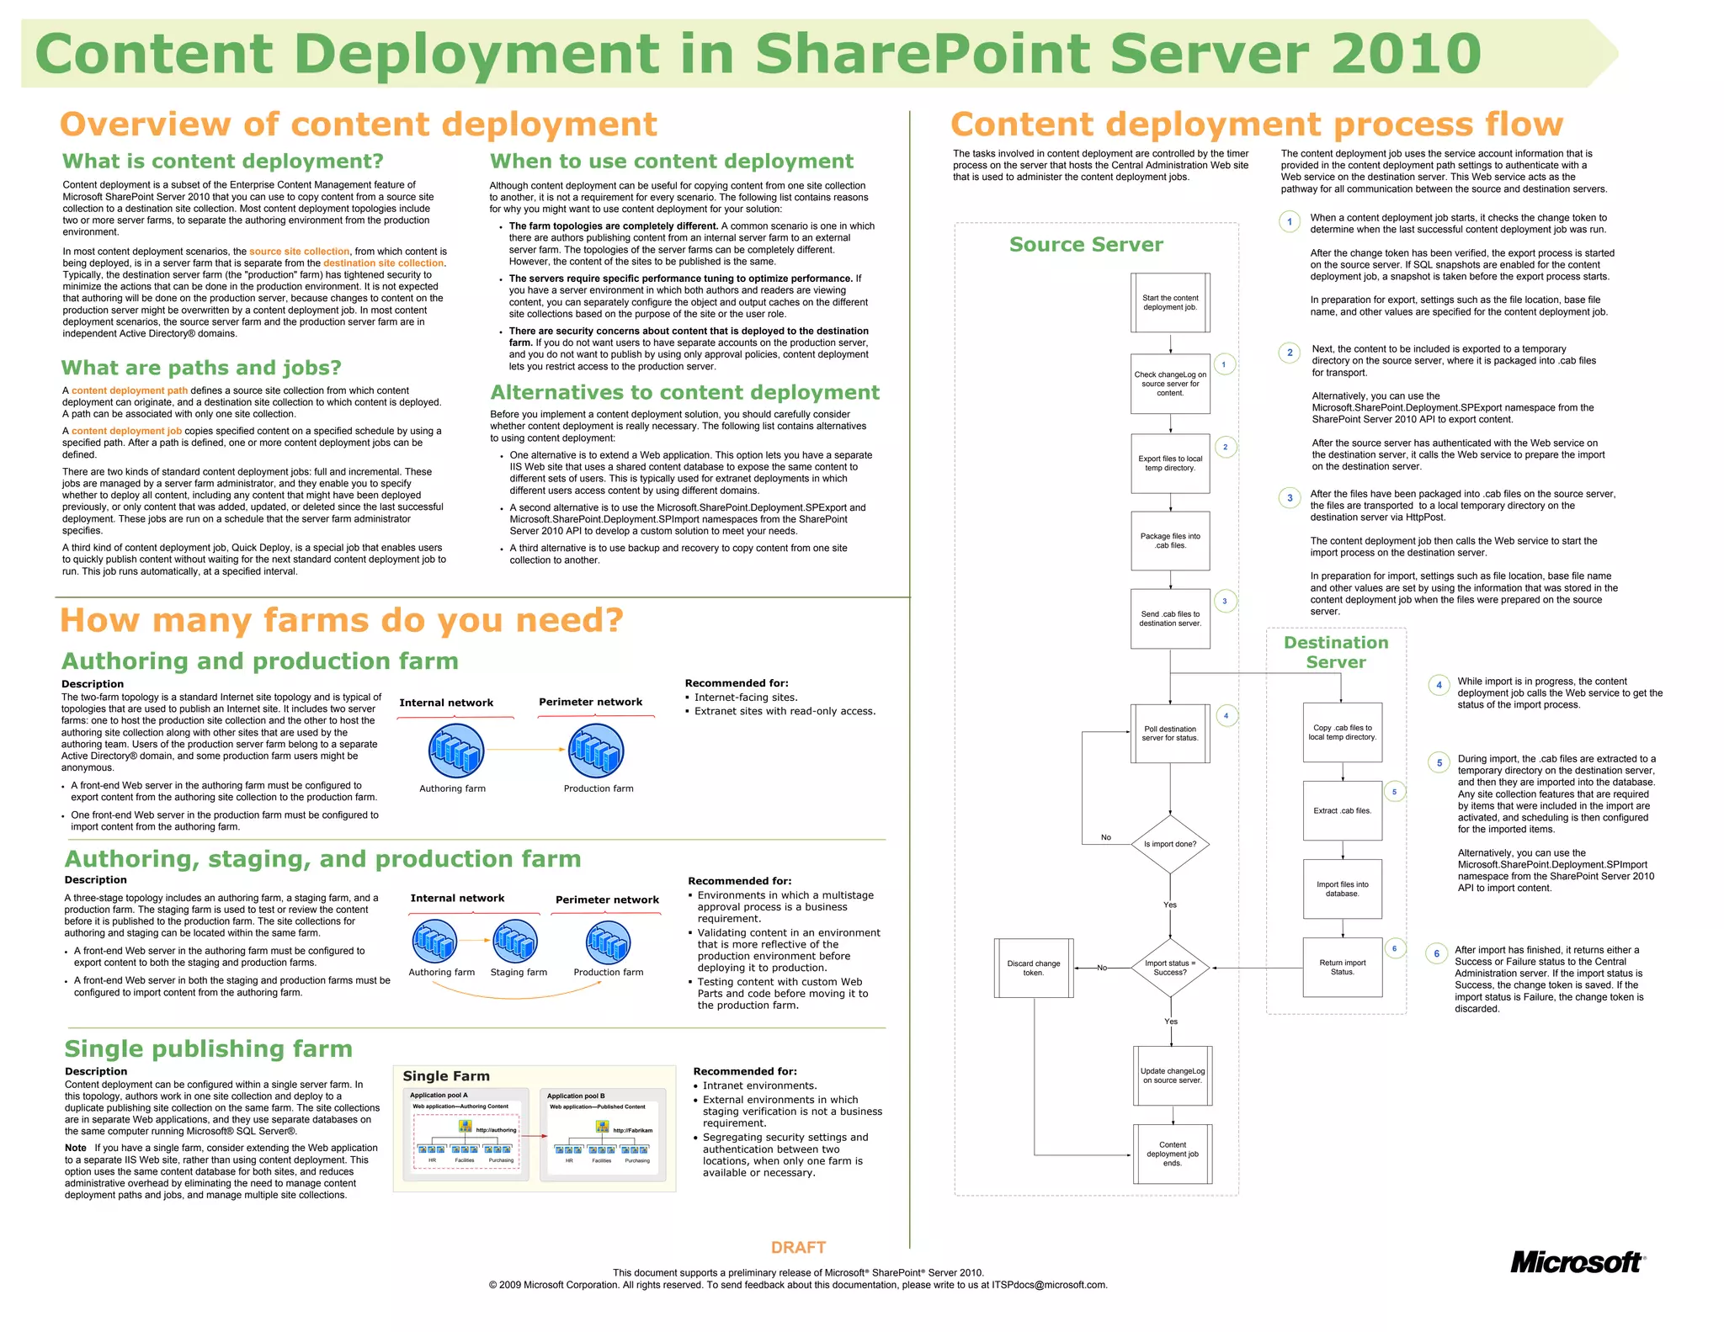Viewport: 1724px width, 1332px height.
Task: Click the 'Update changeLog on source server' box
Action: 1173,1075
